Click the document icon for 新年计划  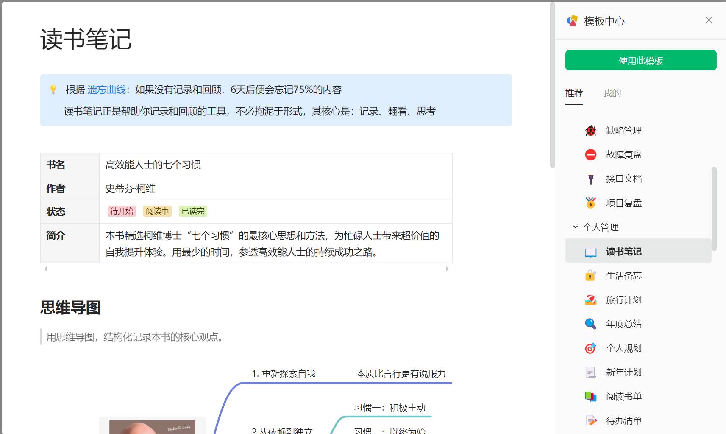[591, 372]
